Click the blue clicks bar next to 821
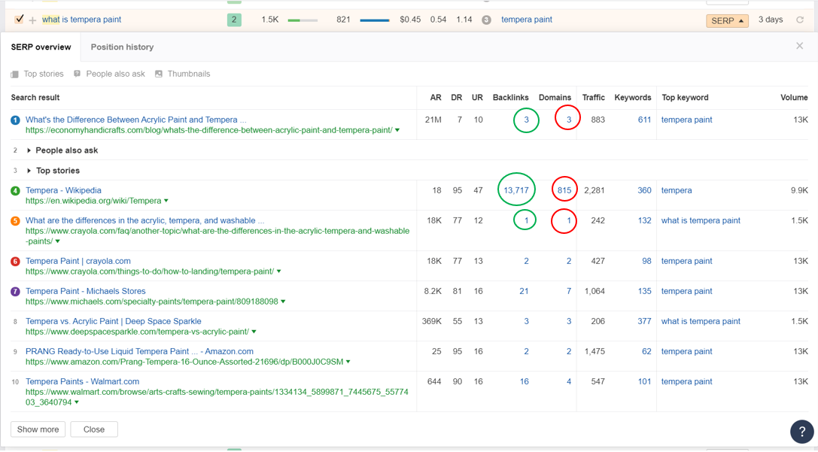818x452 pixels. click(x=375, y=20)
